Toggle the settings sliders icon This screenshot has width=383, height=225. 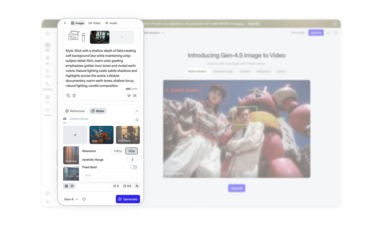137,186
